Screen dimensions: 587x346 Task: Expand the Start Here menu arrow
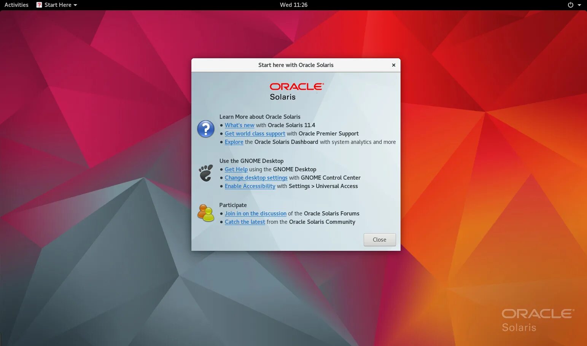tap(75, 5)
